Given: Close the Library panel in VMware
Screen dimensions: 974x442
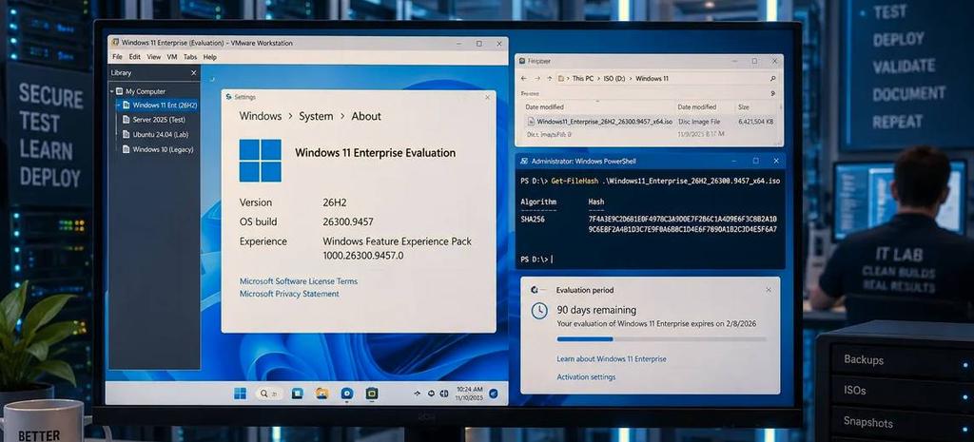Looking at the screenshot, I should (193, 72).
